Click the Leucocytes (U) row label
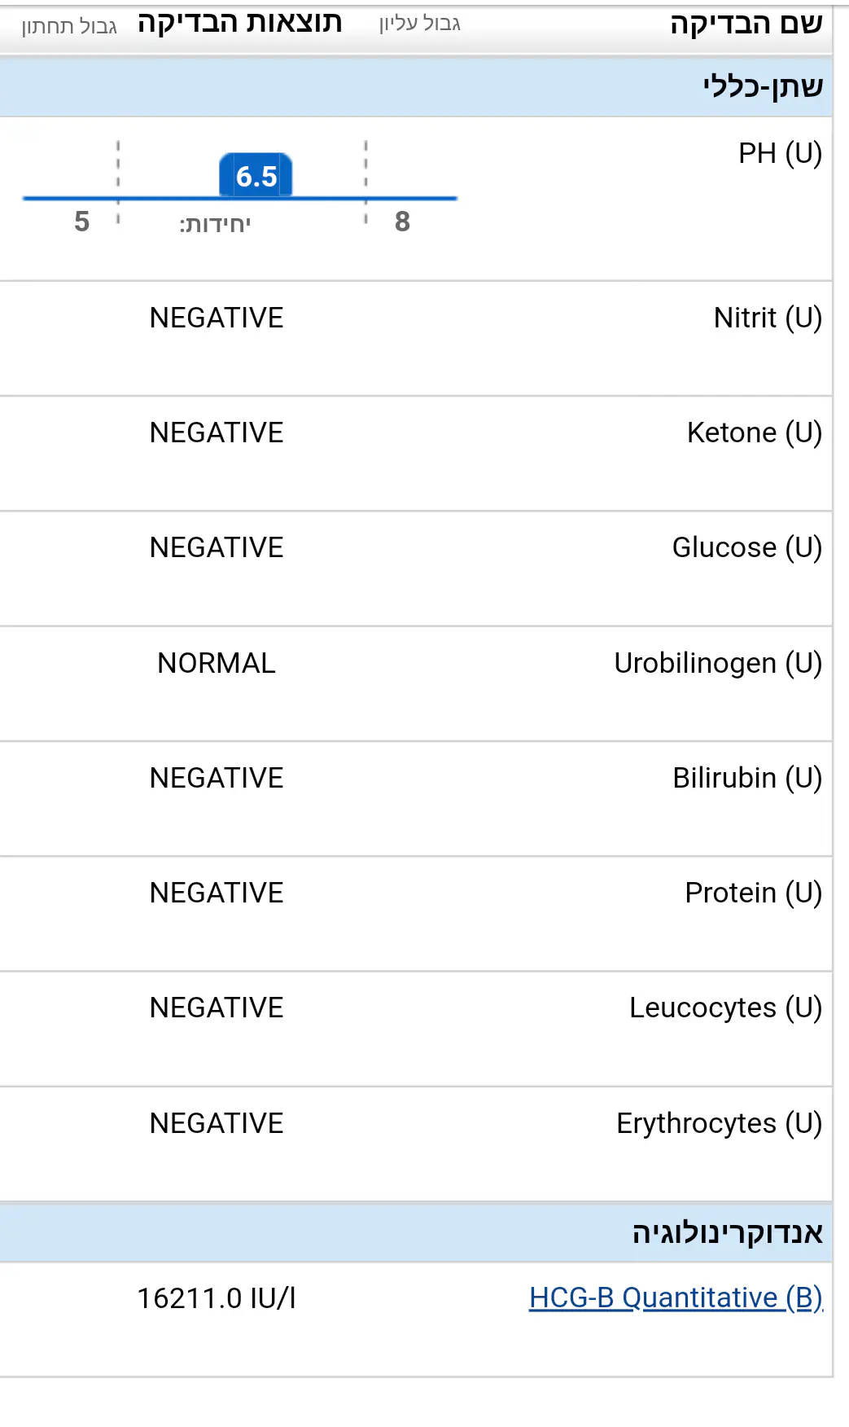The image size is (849, 1427). click(725, 1008)
